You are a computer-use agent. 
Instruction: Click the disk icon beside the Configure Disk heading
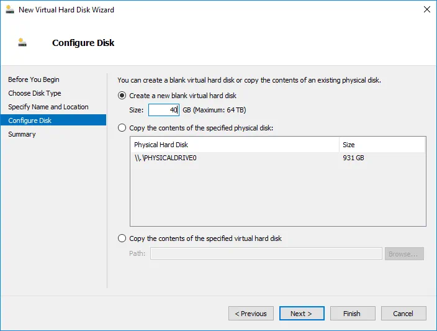coord(23,43)
